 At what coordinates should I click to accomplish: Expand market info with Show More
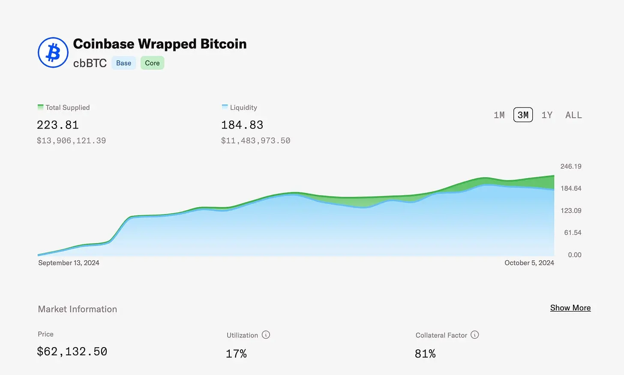(570, 308)
